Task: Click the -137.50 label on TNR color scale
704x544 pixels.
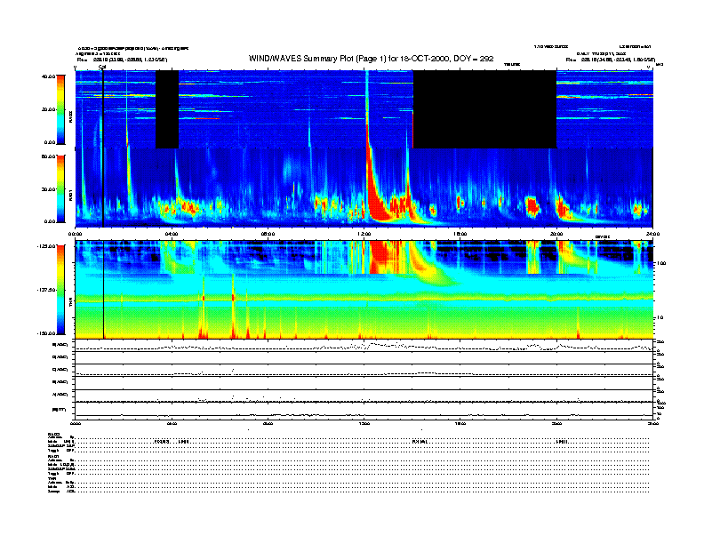Action: [45, 290]
